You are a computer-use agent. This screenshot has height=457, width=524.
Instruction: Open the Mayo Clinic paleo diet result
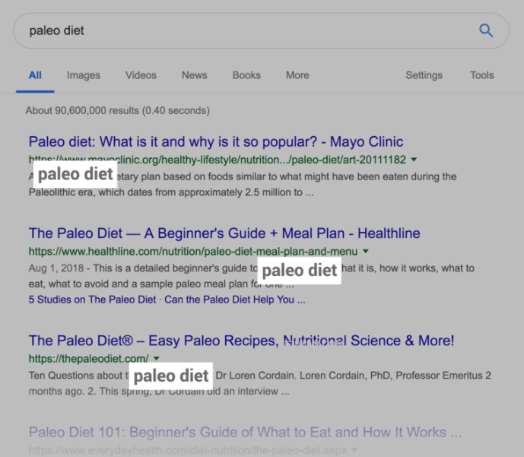pos(215,142)
